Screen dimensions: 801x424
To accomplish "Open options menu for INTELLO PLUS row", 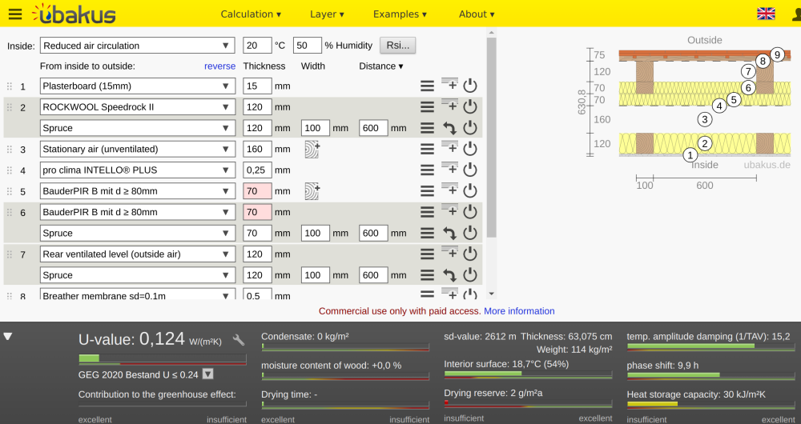I will click(x=428, y=170).
